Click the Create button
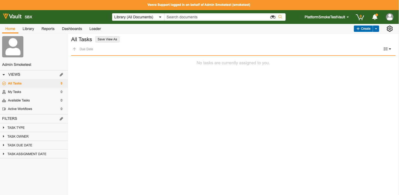The image size is (399, 195). (x=363, y=29)
